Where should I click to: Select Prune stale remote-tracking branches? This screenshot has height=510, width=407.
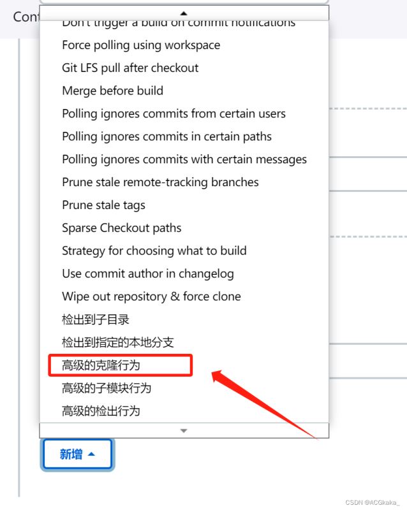point(184,182)
